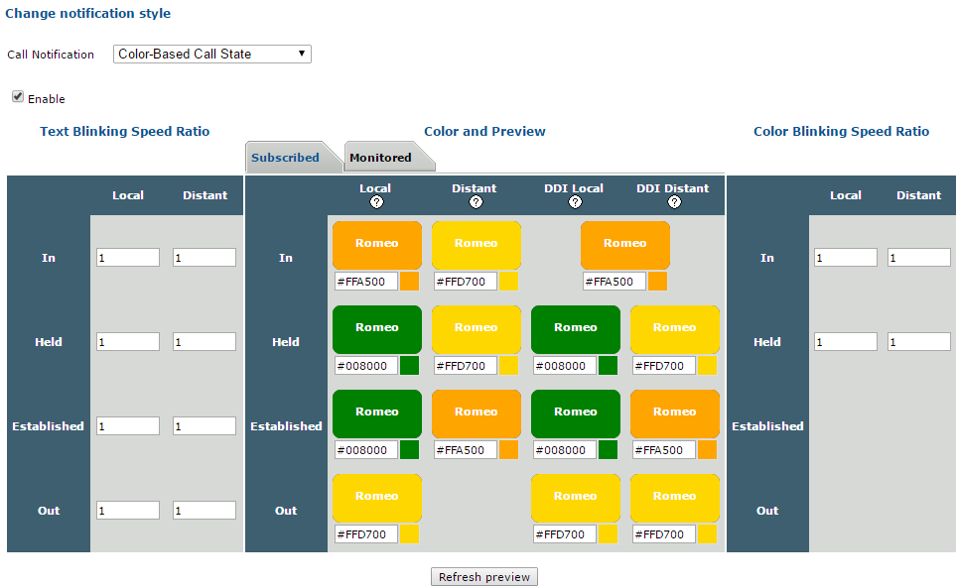Pick color swatch for In Local orange
Viewport: 956px width, 588px height.
pos(409,282)
